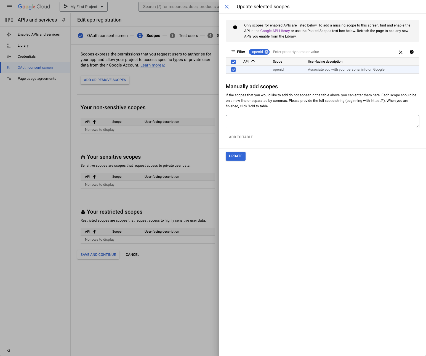This screenshot has height=356, width=426.
Task: Click User-facing description header in panel
Action: (325, 62)
